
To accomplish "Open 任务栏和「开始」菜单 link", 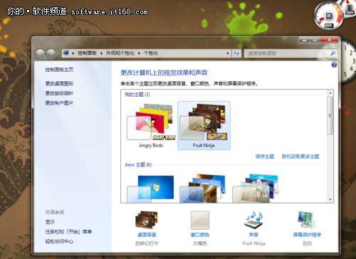I will tap(68, 232).
